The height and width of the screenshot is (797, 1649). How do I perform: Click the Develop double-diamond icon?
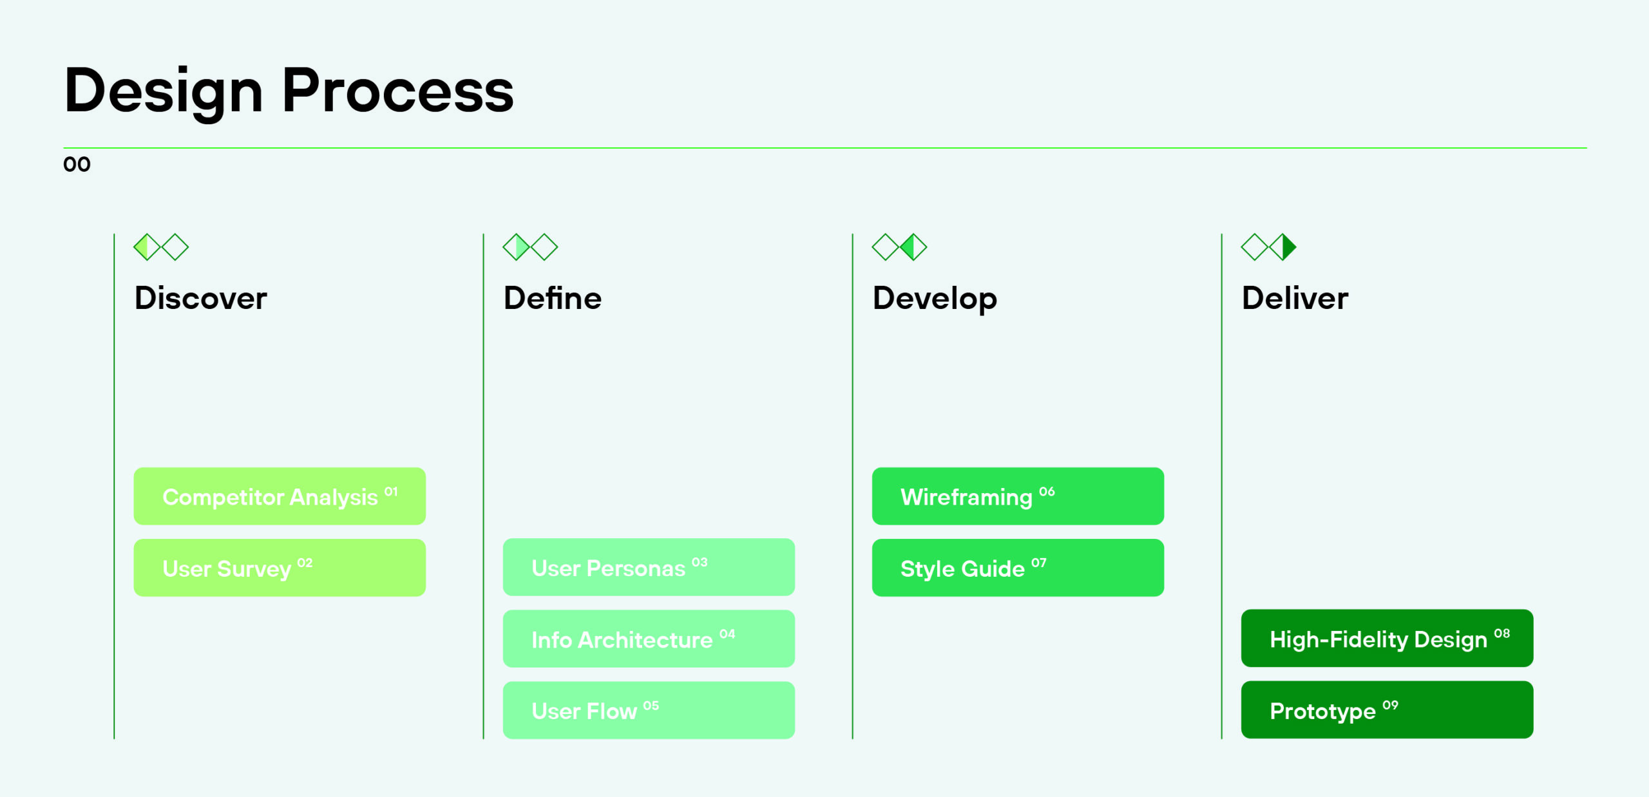899,247
